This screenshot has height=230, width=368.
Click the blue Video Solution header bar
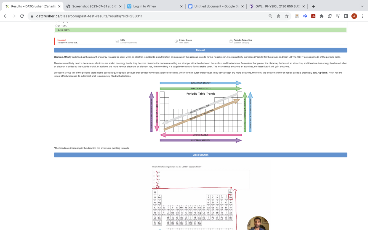coord(201,155)
